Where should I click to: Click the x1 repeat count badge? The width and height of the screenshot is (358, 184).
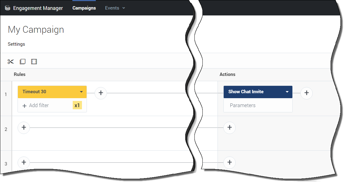pos(77,106)
